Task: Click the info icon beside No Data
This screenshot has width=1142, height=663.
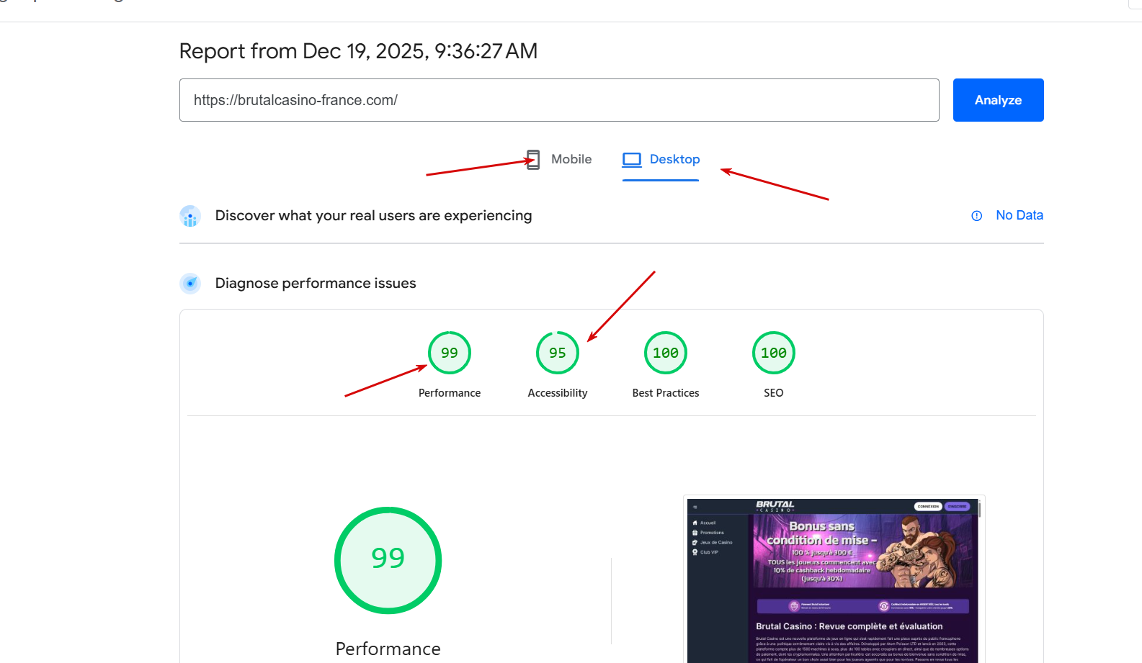Action: coord(977,216)
